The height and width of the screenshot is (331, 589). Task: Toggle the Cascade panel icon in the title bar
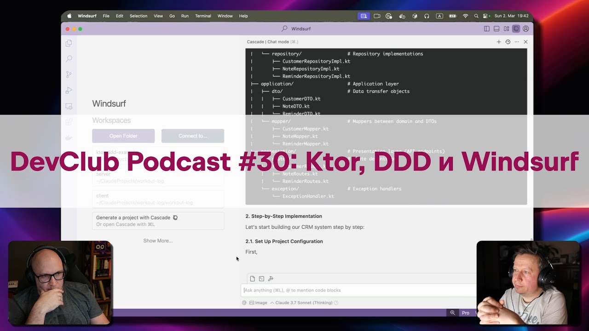(x=516, y=29)
